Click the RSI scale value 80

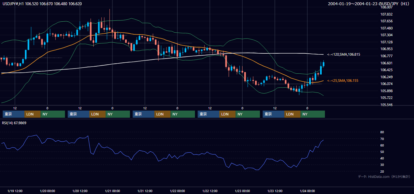pos(382,132)
